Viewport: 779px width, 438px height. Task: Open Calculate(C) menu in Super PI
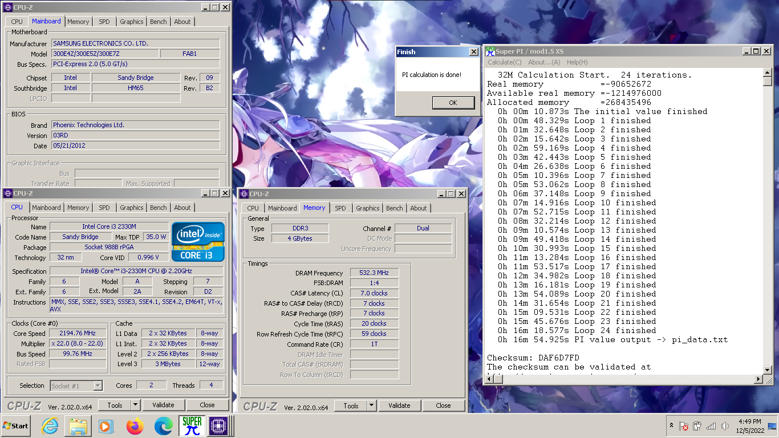coord(505,62)
